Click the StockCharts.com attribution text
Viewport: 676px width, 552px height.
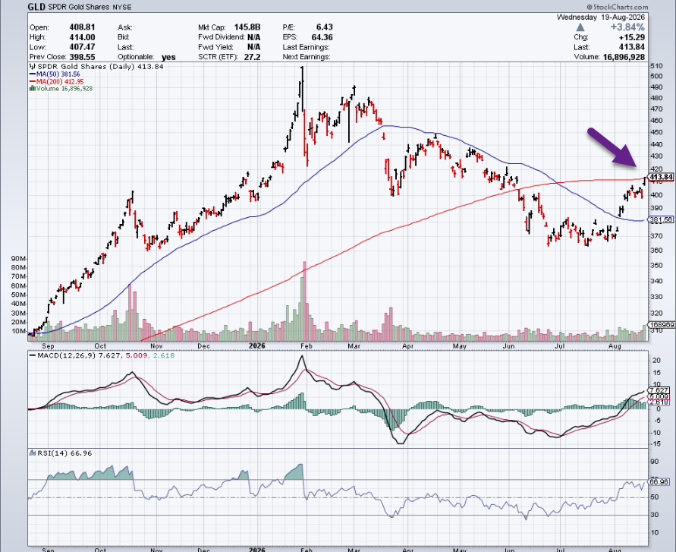click(618, 7)
